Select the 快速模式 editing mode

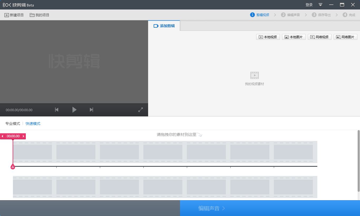[x=33, y=123]
